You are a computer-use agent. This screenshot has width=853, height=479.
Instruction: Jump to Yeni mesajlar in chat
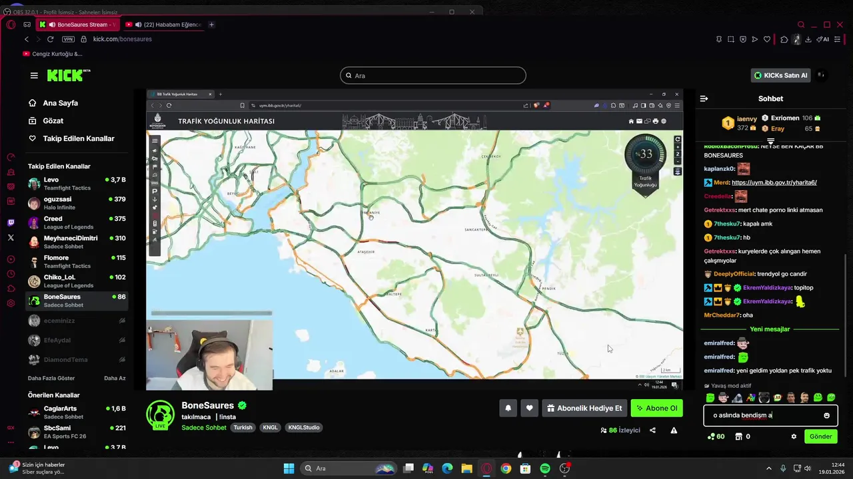point(770,329)
